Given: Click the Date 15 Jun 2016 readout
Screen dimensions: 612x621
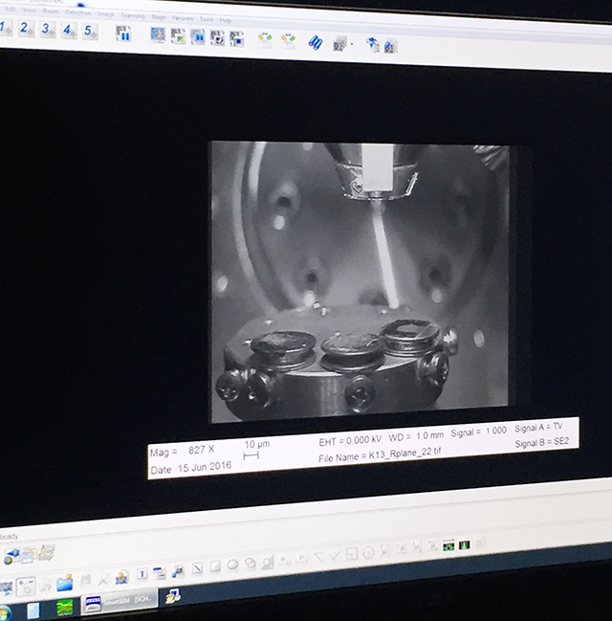Looking at the screenshot, I should [x=191, y=468].
